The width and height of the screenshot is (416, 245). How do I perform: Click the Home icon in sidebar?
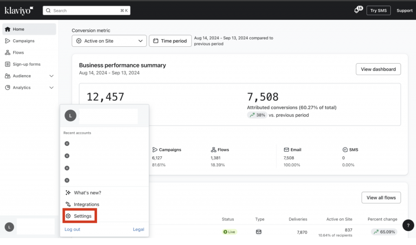(x=8, y=29)
